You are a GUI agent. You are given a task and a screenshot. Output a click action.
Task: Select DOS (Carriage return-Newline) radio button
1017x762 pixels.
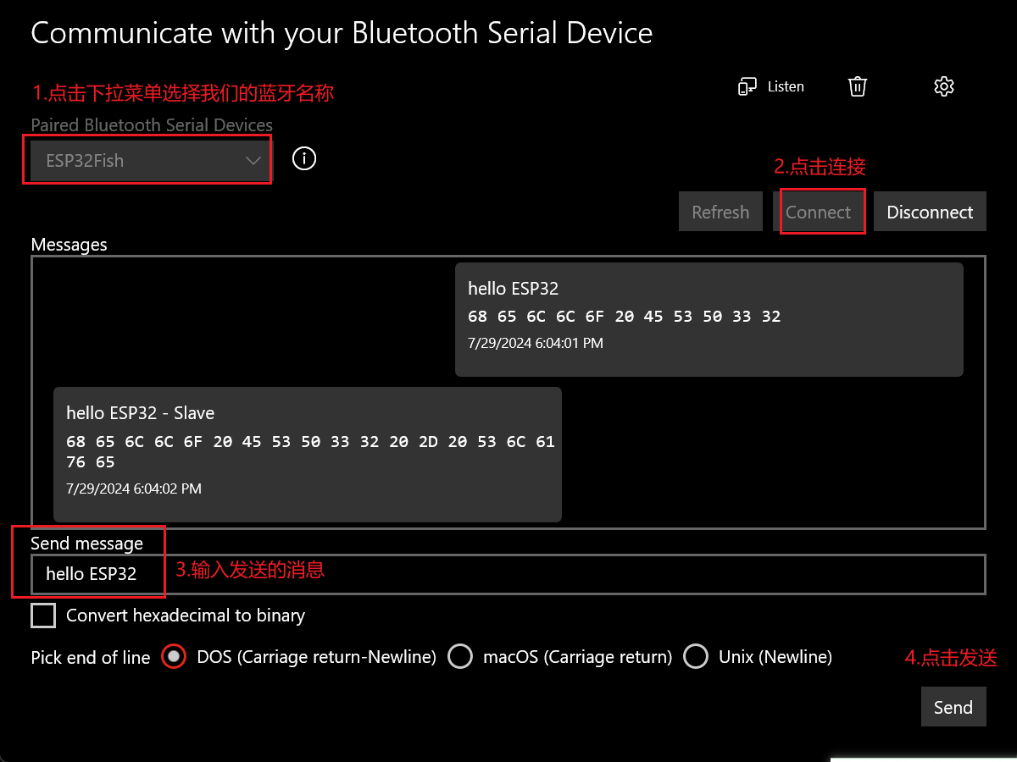(x=174, y=656)
